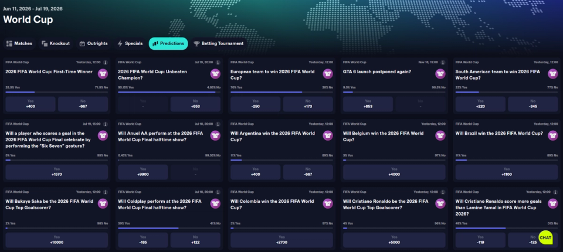This screenshot has width=563, height=252.
Task: Click '90.5% No' on GTA 6 card
Action: 437,87
